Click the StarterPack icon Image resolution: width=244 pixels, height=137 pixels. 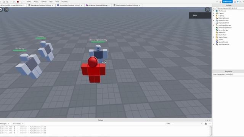[x=217, y=35]
